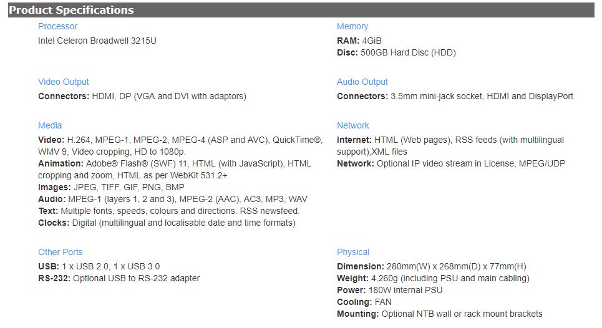Click the Processor heading link
Viewport: 602px width, 328px height.
57,26
